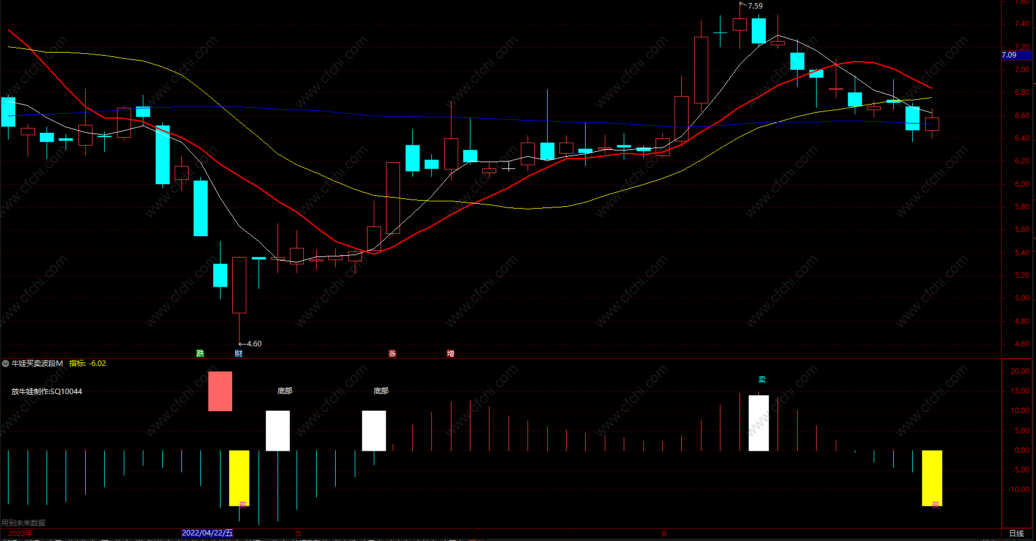Click the 2022年 year label
This screenshot has width=1036, height=541.
click(20, 533)
